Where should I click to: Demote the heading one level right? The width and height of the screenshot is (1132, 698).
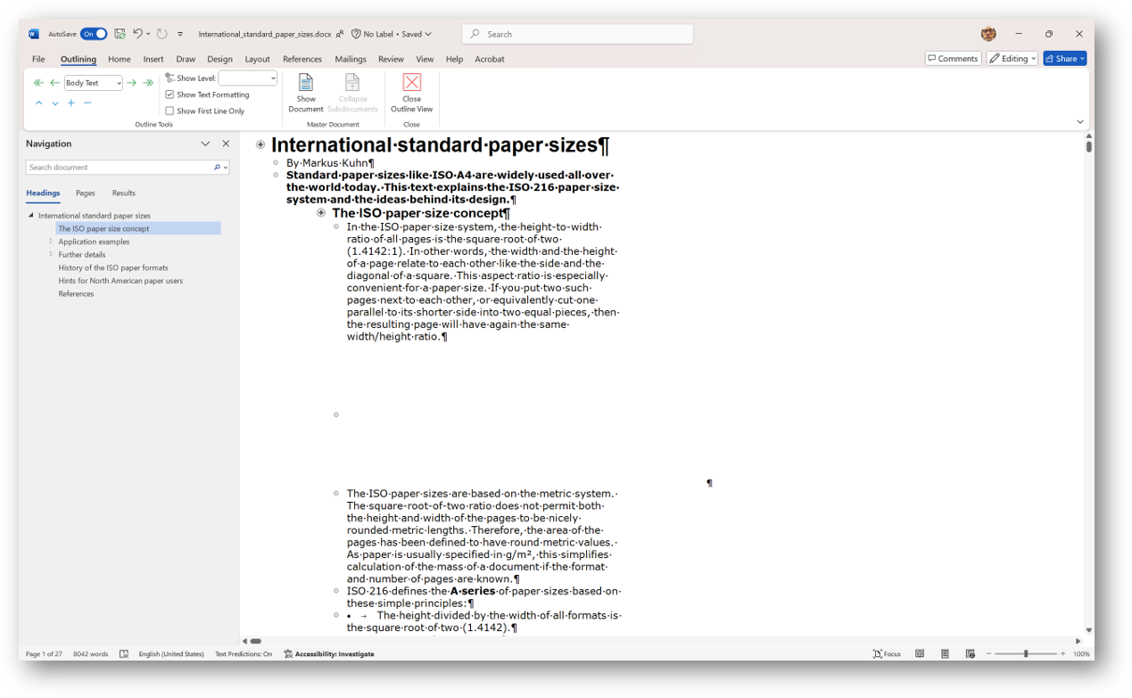coord(131,82)
